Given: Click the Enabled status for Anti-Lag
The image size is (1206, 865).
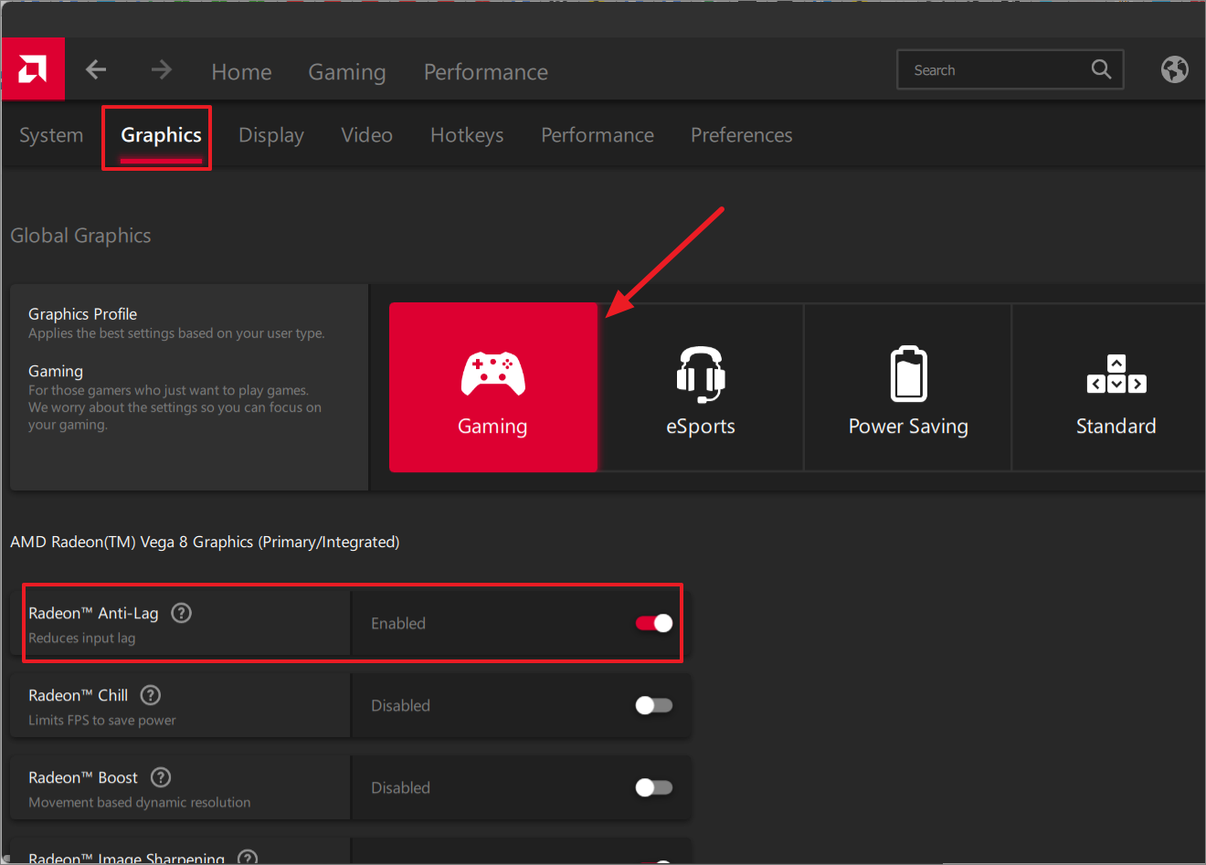Looking at the screenshot, I should pos(398,623).
